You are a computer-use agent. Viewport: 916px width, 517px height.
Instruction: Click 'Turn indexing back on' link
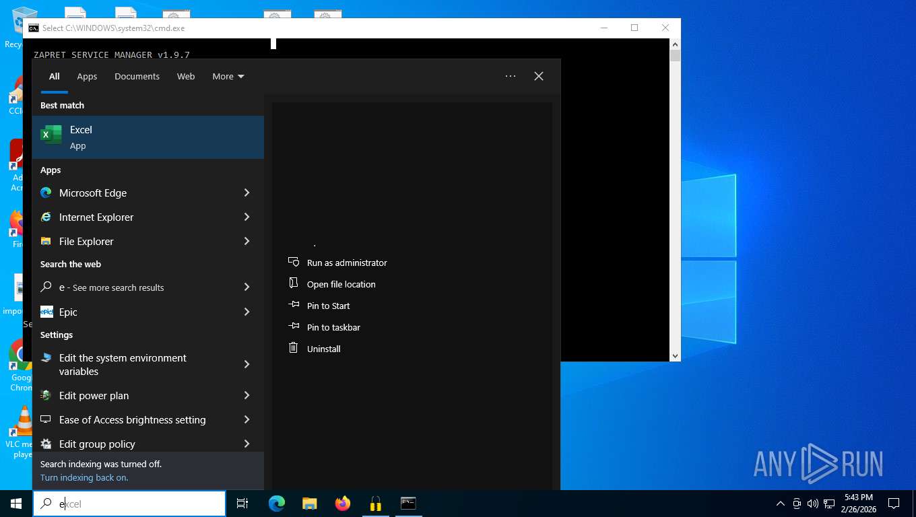(x=84, y=477)
